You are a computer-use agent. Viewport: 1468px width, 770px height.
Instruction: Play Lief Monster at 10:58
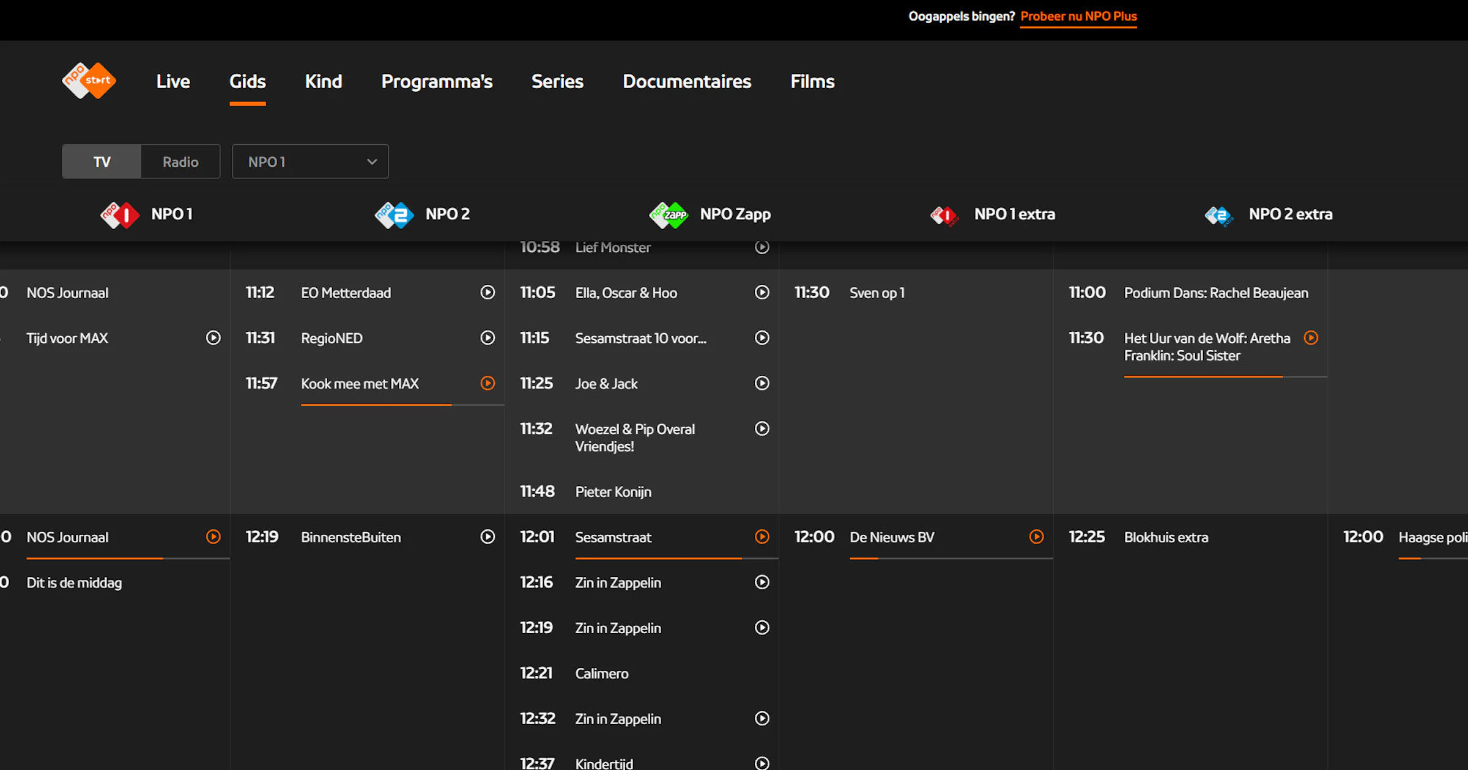[762, 248]
